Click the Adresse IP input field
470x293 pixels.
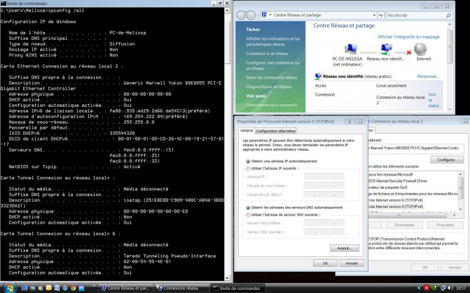coord(324,177)
